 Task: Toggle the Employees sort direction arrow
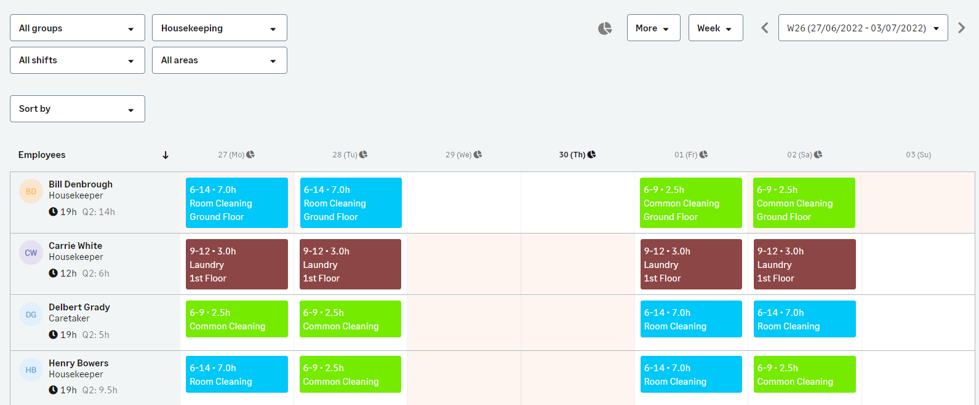tap(166, 155)
